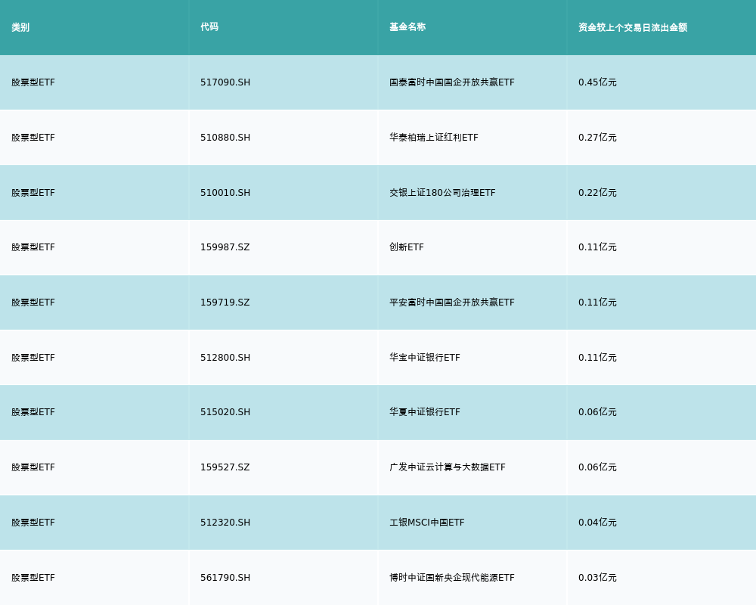Click fund name 华宝中证银行ETF
756x605 pixels.
pos(425,358)
